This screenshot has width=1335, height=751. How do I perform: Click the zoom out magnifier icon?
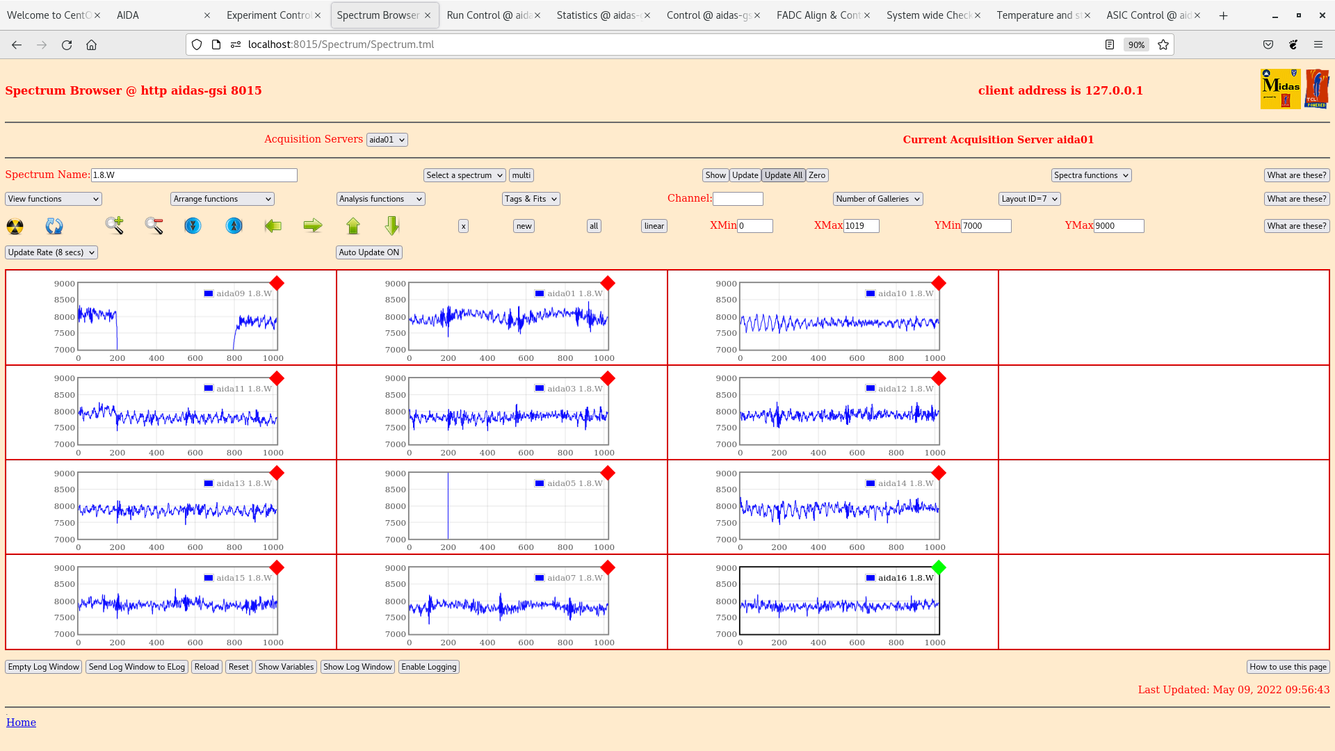(x=154, y=225)
